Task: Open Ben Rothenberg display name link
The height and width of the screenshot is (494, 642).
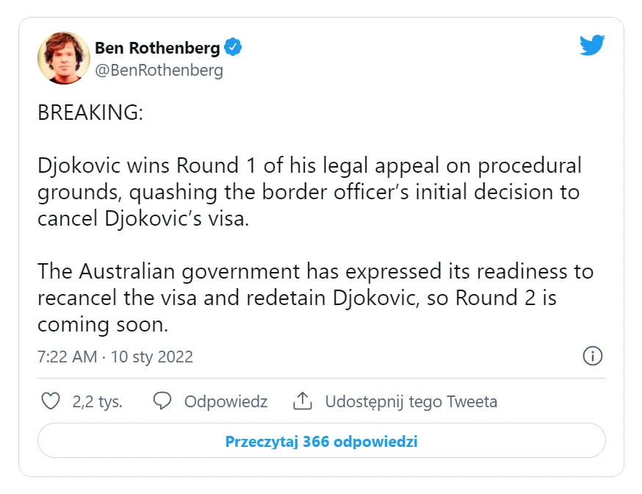Action: click(157, 49)
